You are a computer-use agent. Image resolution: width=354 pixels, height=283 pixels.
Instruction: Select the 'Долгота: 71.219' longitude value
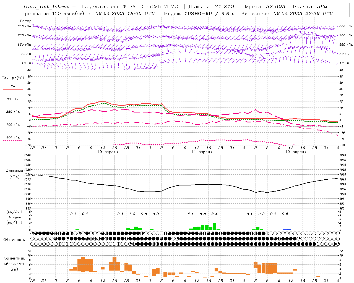[211, 7]
